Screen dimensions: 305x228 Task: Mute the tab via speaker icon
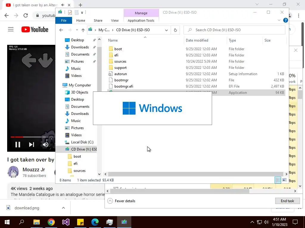point(63,5)
